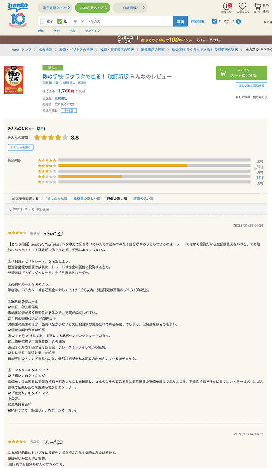
Task: Click the 4-star rating bar
Action: pos(154,166)
